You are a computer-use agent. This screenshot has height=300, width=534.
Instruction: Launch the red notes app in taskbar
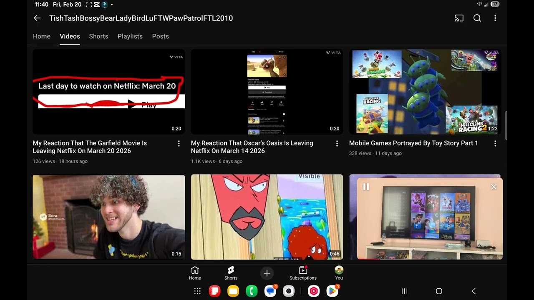point(214,291)
